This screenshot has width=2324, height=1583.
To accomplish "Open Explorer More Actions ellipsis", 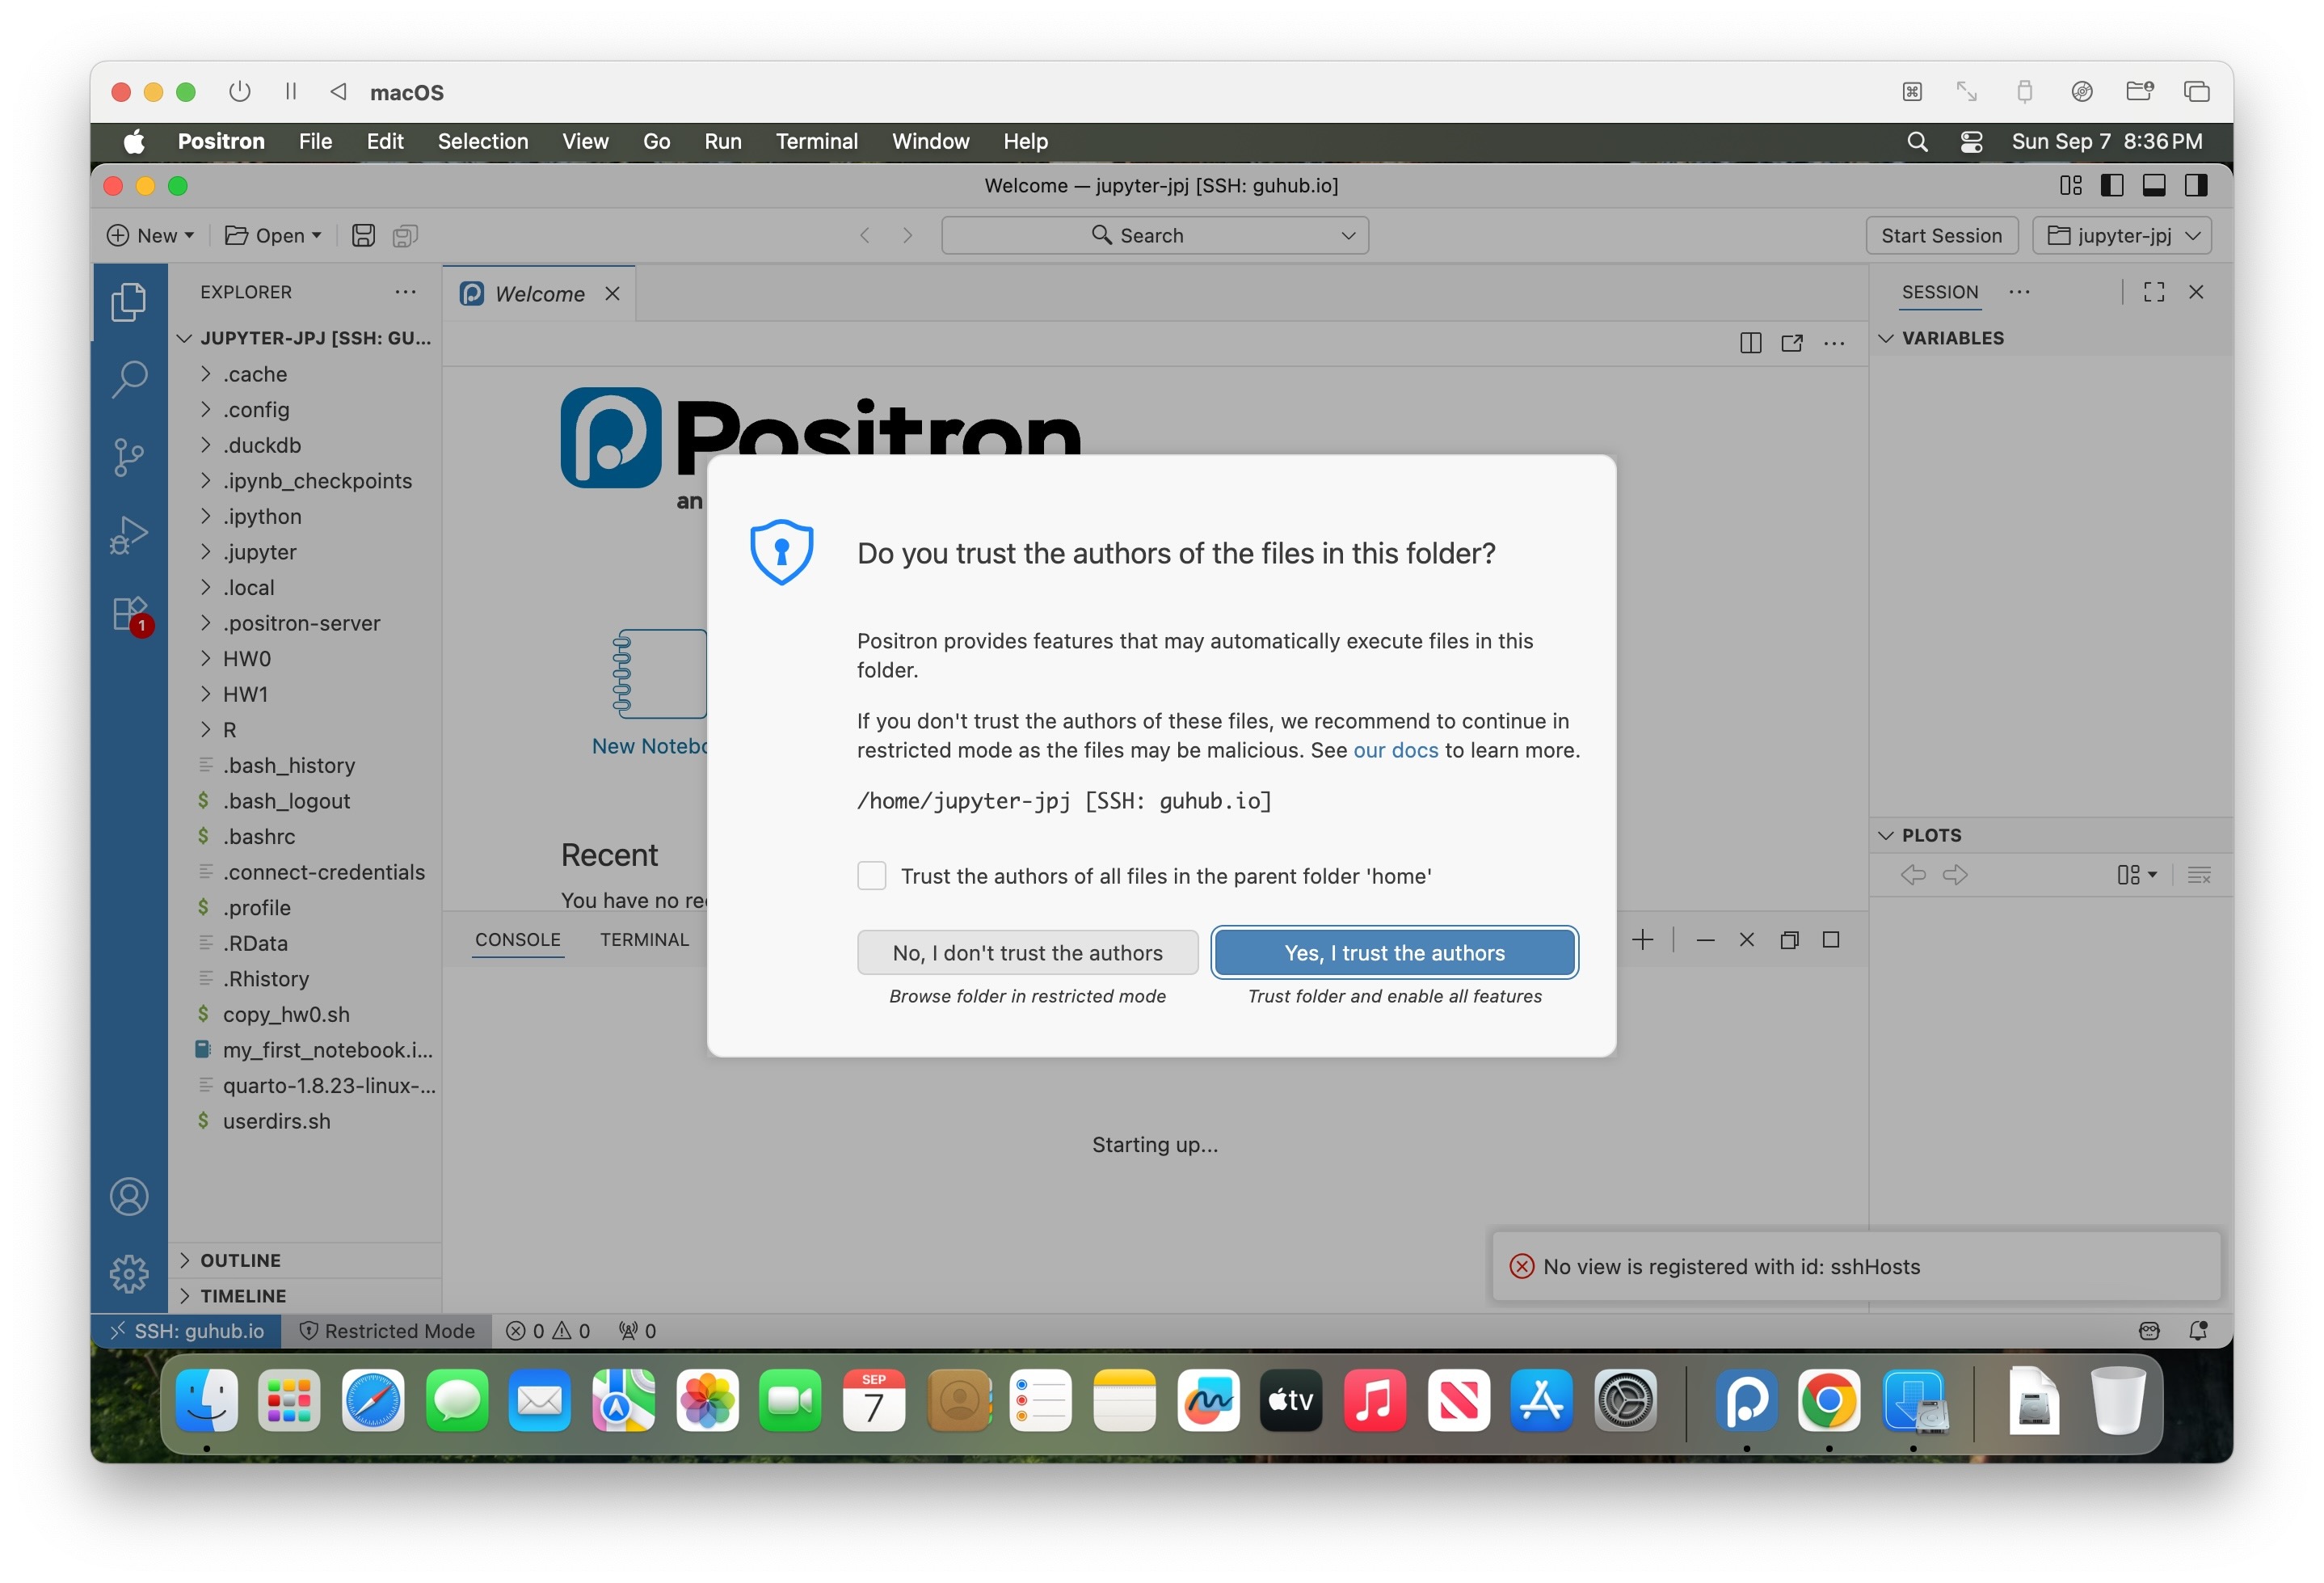I will click(x=405, y=292).
